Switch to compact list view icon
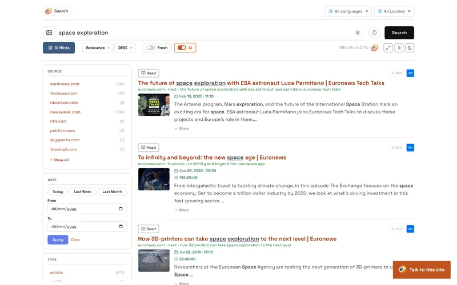This screenshot has height=285, width=457. click(x=399, y=48)
